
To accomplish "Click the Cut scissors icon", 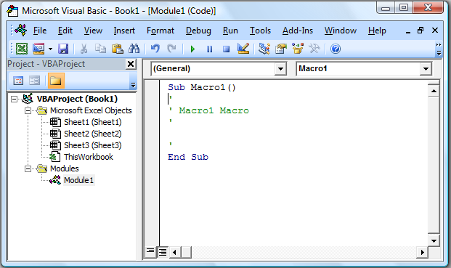I will pyautogui.click(x=84, y=49).
